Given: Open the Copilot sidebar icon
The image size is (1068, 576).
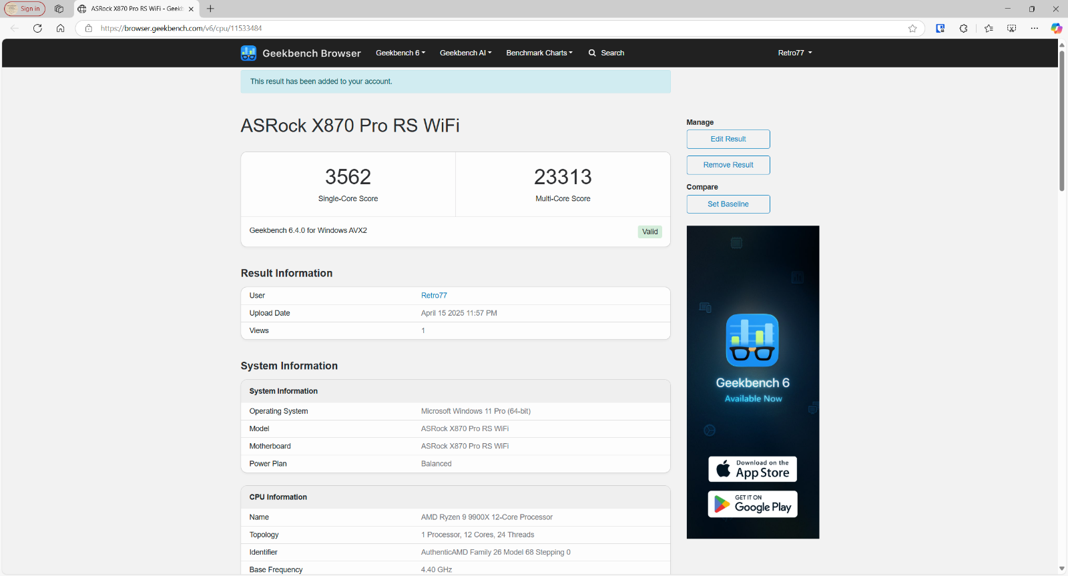Looking at the screenshot, I should (x=1056, y=28).
